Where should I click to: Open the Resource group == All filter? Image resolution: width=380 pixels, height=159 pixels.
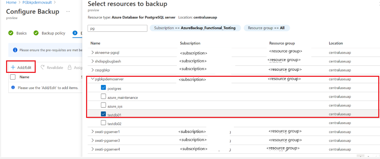tap(266, 28)
